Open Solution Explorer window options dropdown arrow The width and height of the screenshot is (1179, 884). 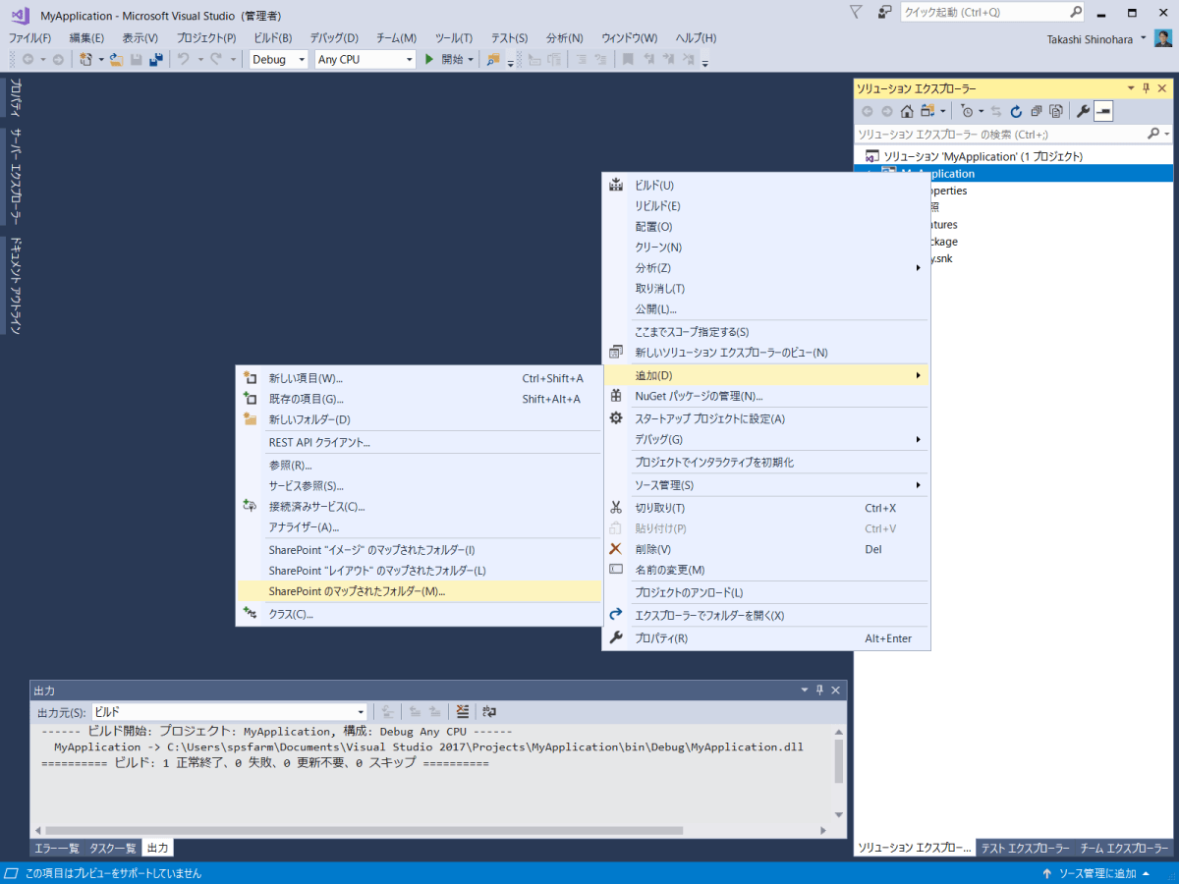click(1131, 88)
